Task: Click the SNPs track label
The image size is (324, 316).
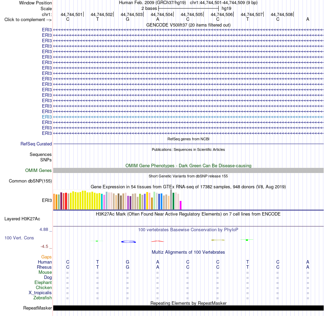Action: point(46,160)
